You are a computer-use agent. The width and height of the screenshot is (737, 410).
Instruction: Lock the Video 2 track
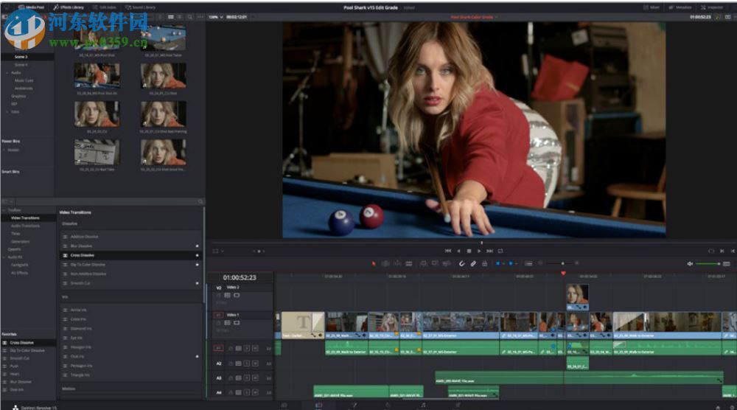pos(219,295)
